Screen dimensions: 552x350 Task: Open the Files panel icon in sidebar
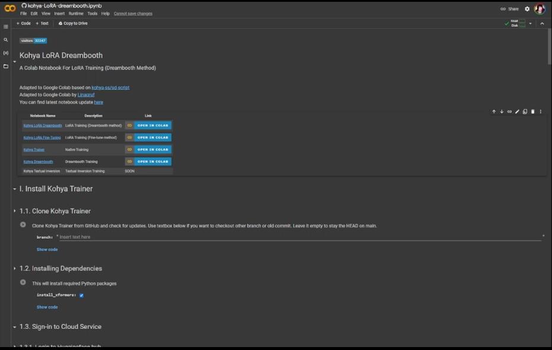[5, 66]
